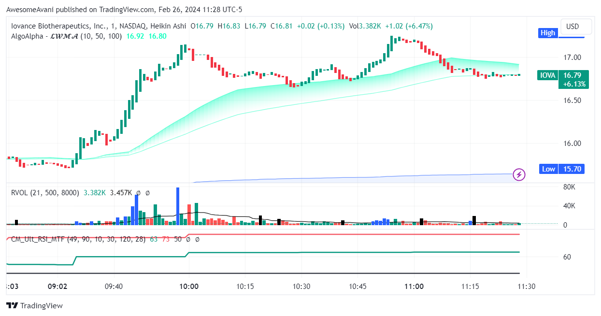Click the 16.50 price axis label
The image size is (601, 316).
pos(573,101)
